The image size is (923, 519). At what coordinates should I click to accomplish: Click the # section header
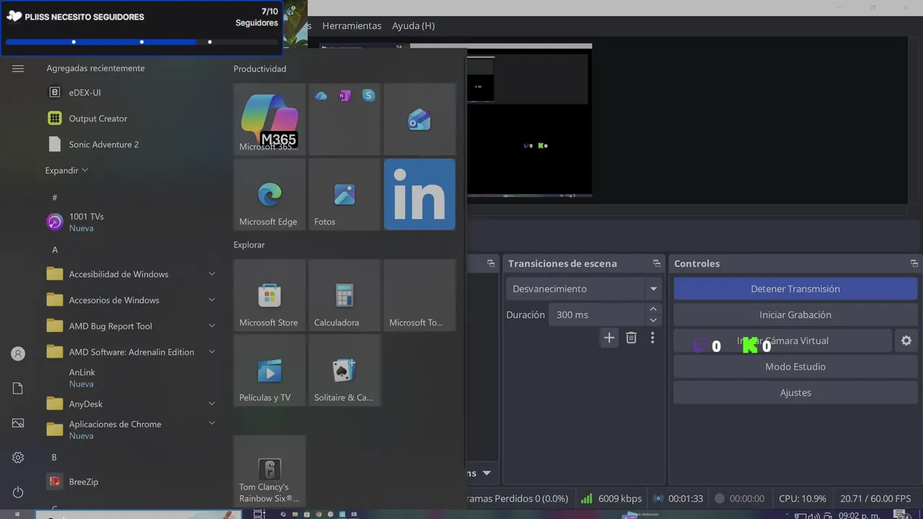(x=55, y=198)
